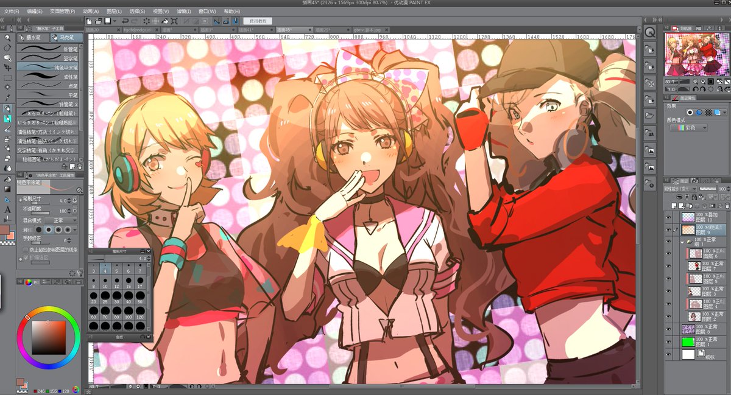Toggle visibility of green 图层 1

(x=668, y=341)
